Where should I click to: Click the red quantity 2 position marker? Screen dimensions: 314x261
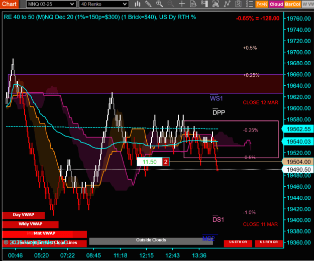(x=166, y=162)
